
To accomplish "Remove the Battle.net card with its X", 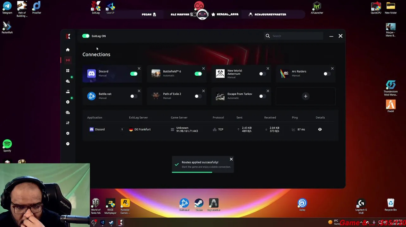I will (139, 91).
